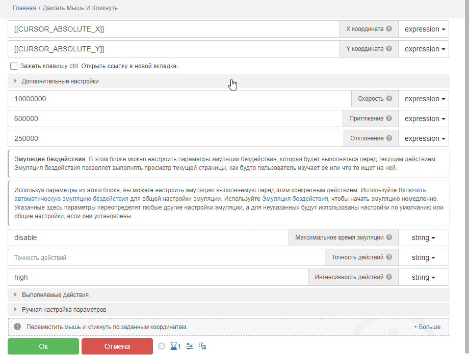
Task: Click the hourglass timeout icon
Action: click(x=175, y=346)
